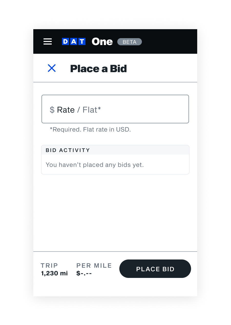
Task: Click the Required flat rate helper text
Action: click(x=90, y=129)
